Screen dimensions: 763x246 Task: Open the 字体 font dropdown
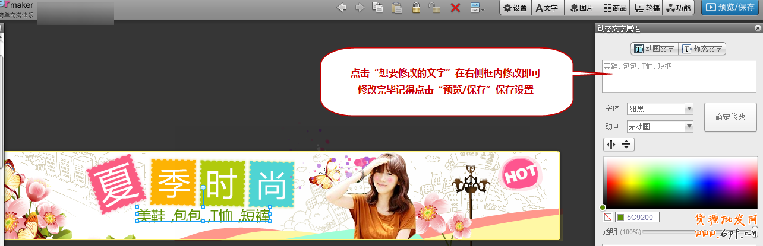(660, 109)
